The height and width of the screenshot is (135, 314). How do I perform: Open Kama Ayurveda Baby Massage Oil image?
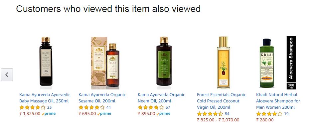point(46,63)
